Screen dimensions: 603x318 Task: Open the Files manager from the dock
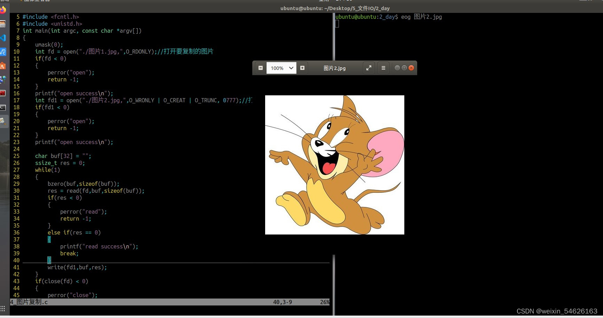3,24
